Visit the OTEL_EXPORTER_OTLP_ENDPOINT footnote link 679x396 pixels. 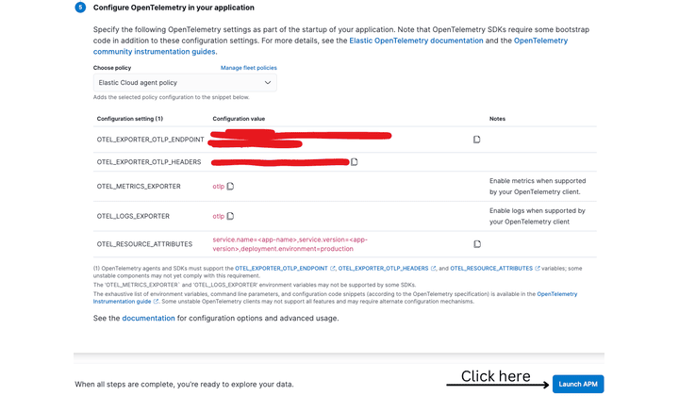280,268
